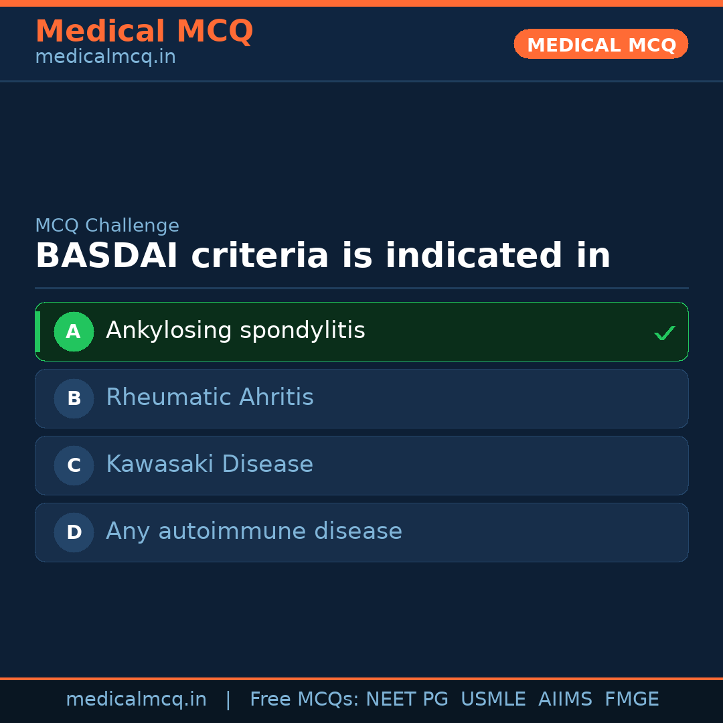Screen dimensions: 723x723
Task: Click the B option circle icon
Action: coord(74,398)
